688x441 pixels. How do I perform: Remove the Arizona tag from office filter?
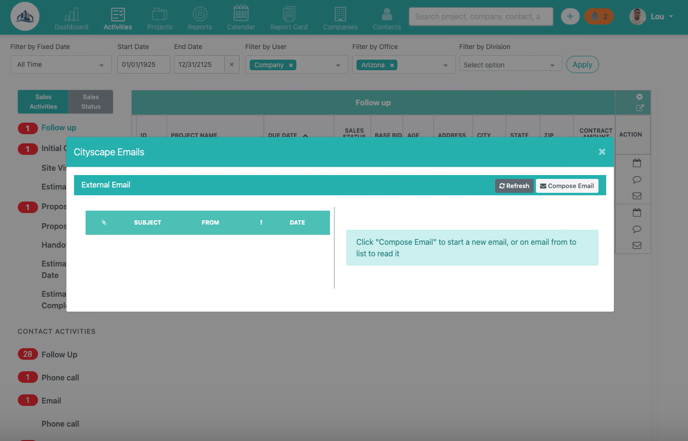[392, 65]
